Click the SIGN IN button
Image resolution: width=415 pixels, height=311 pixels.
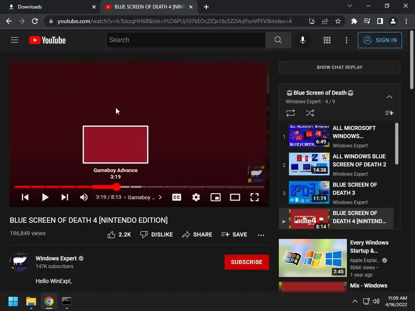click(380, 40)
